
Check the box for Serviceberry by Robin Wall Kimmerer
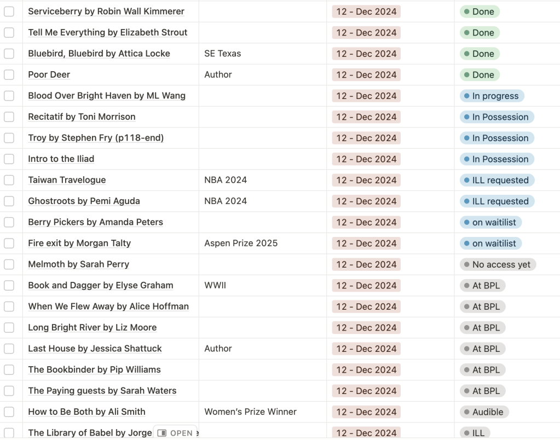tap(9, 11)
